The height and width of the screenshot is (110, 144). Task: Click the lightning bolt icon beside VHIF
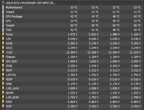coord(3,106)
